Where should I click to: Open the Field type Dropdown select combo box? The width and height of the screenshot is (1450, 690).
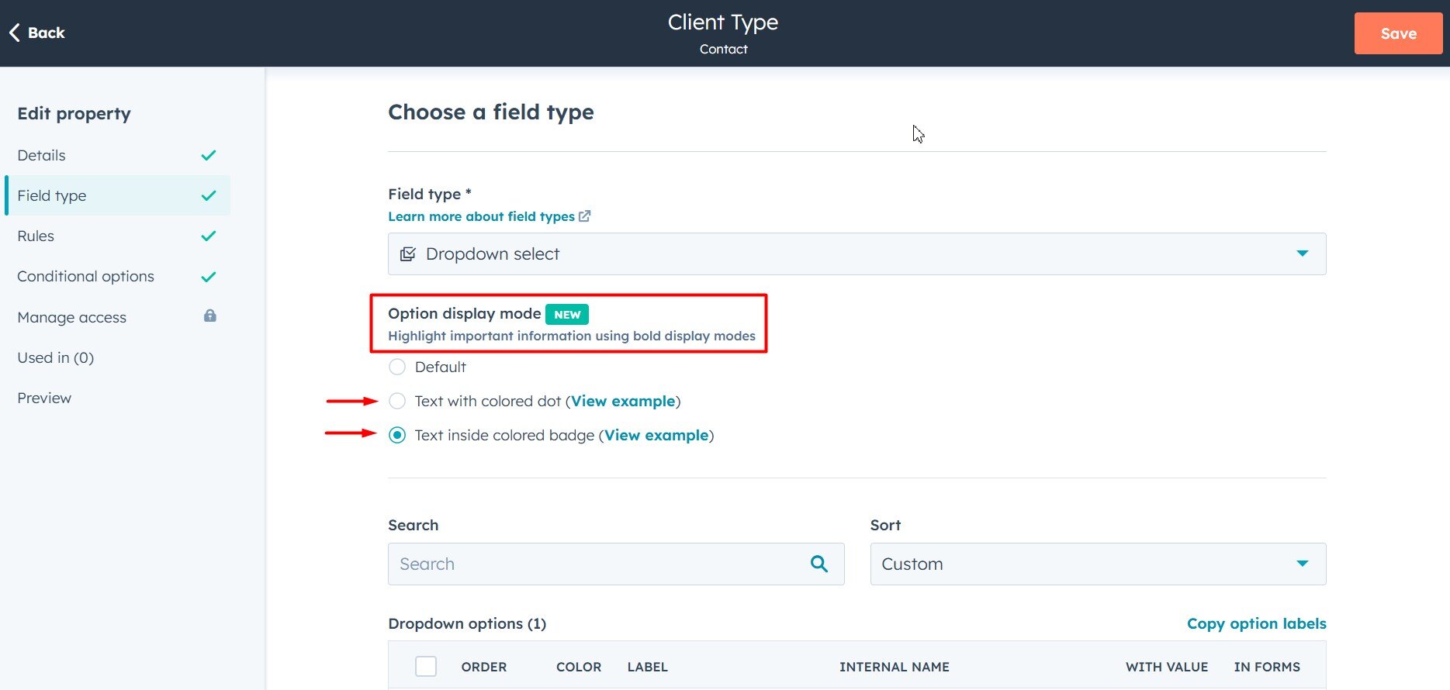[857, 254]
